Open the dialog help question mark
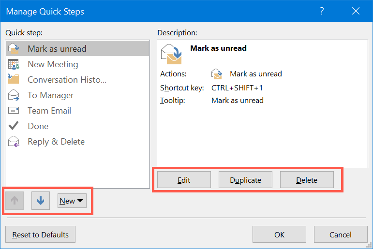 [x=322, y=11]
